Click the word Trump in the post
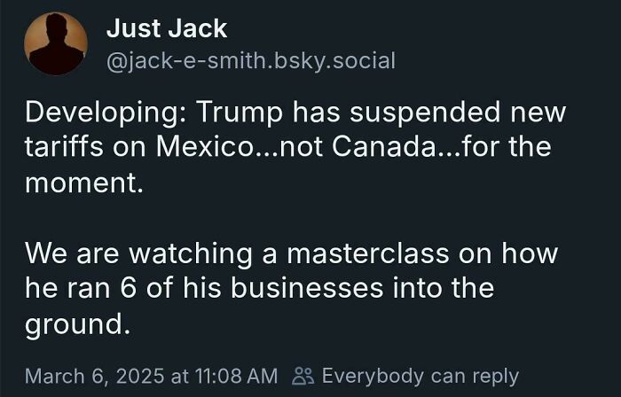This screenshot has width=621, height=397. click(240, 113)
